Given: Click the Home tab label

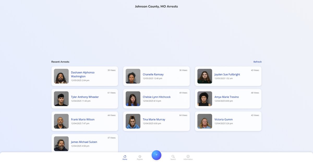Looking at the screenshot, I should click(125, 159).
